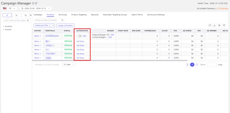230x113 pixels.
Task: Open the Ad Account Settings tab
Action: [x=156, y=15]
